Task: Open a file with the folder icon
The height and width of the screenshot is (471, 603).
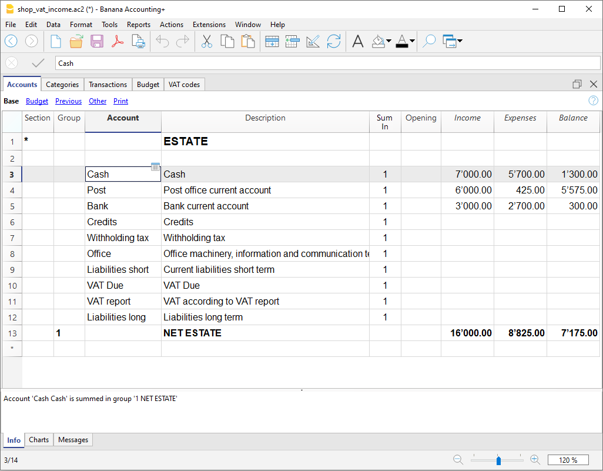Action: [76, 41]
